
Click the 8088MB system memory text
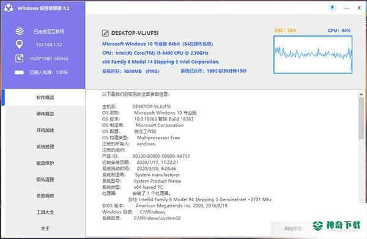[x=131, y=71]
